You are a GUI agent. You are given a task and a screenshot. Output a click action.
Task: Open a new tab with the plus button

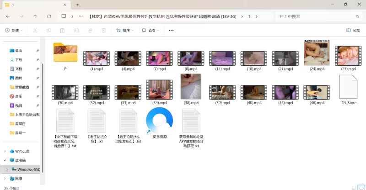point(78,5)
